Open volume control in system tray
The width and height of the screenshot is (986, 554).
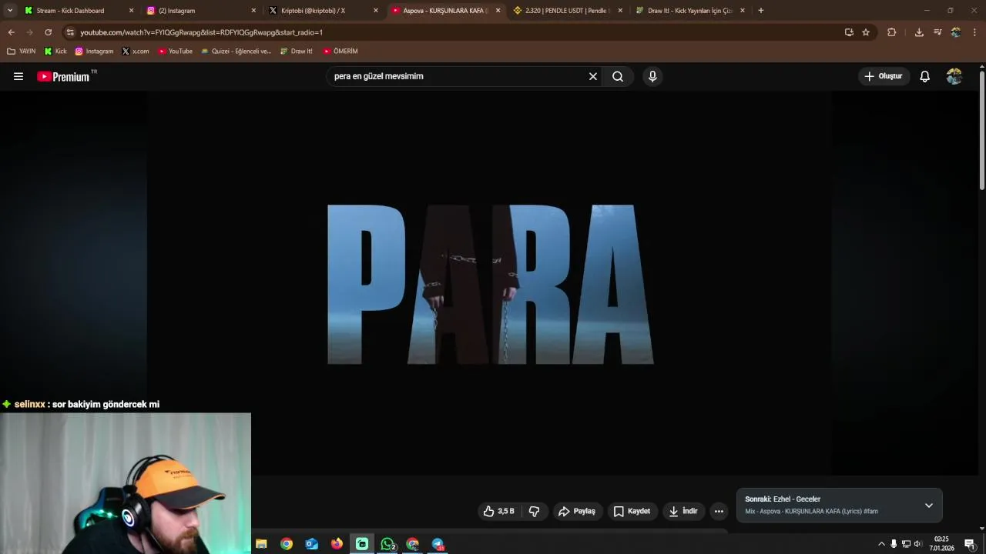tap(918, 544)
